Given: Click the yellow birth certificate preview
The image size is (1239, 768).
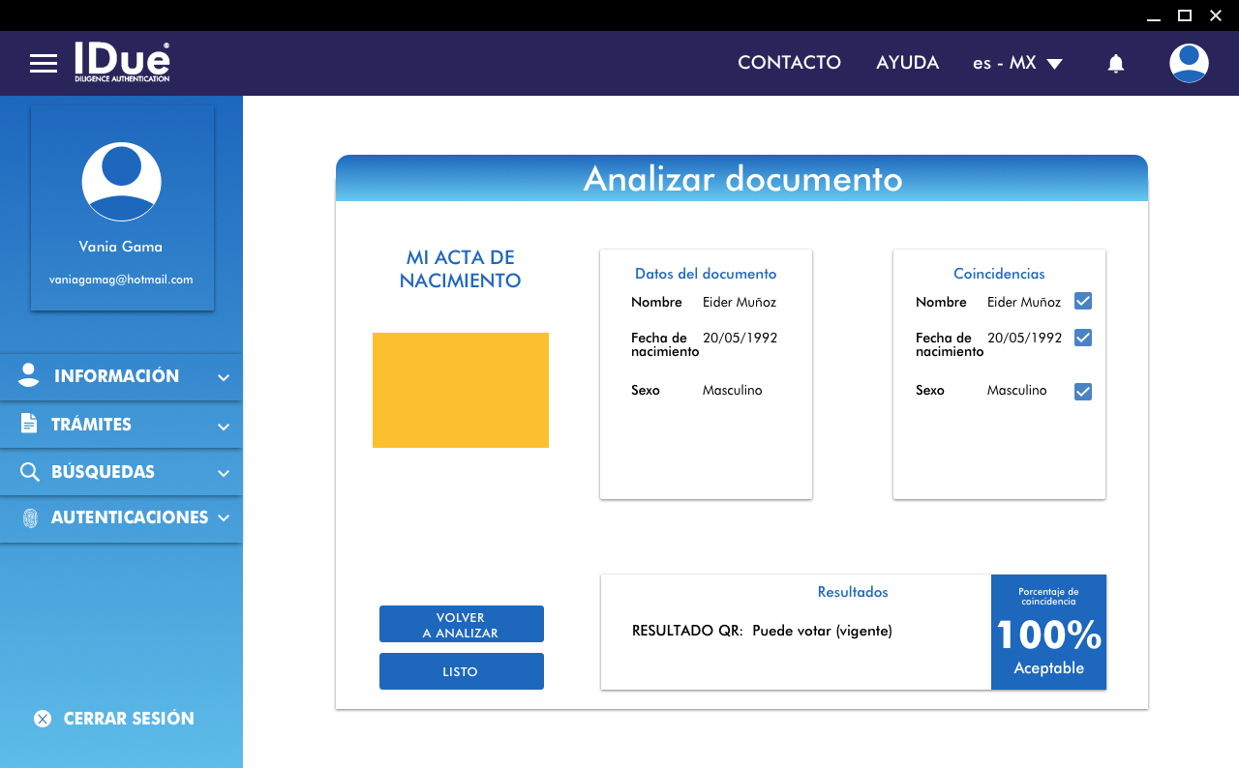Looking at the screenshot, I should 461,390.
